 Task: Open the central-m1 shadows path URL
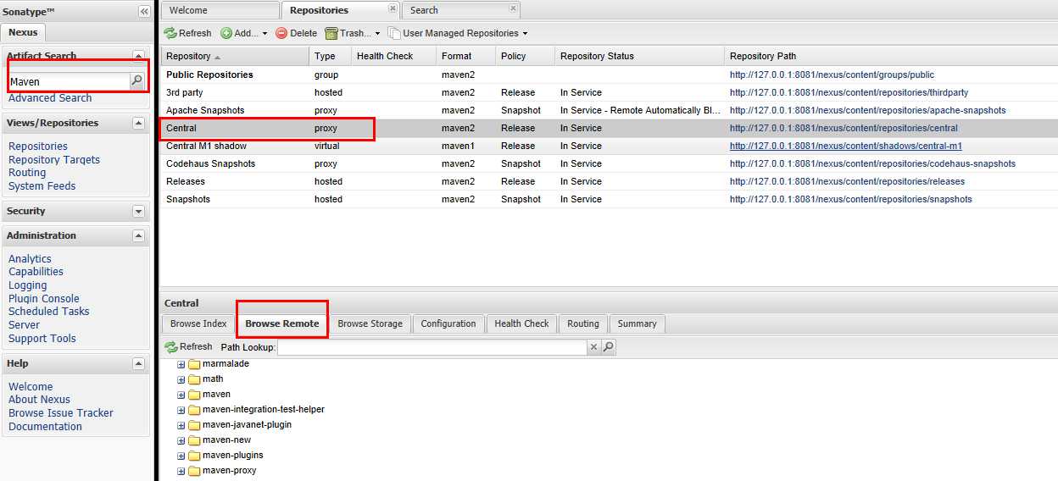tap(846, 147)
